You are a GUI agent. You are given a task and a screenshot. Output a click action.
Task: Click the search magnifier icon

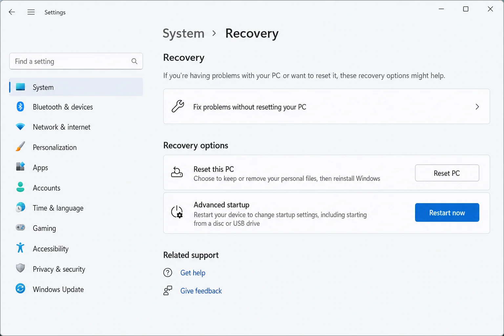pyautogui.click(x=134, y=61)
